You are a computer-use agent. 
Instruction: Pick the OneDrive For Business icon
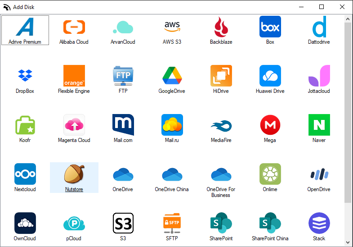point(221,174)
